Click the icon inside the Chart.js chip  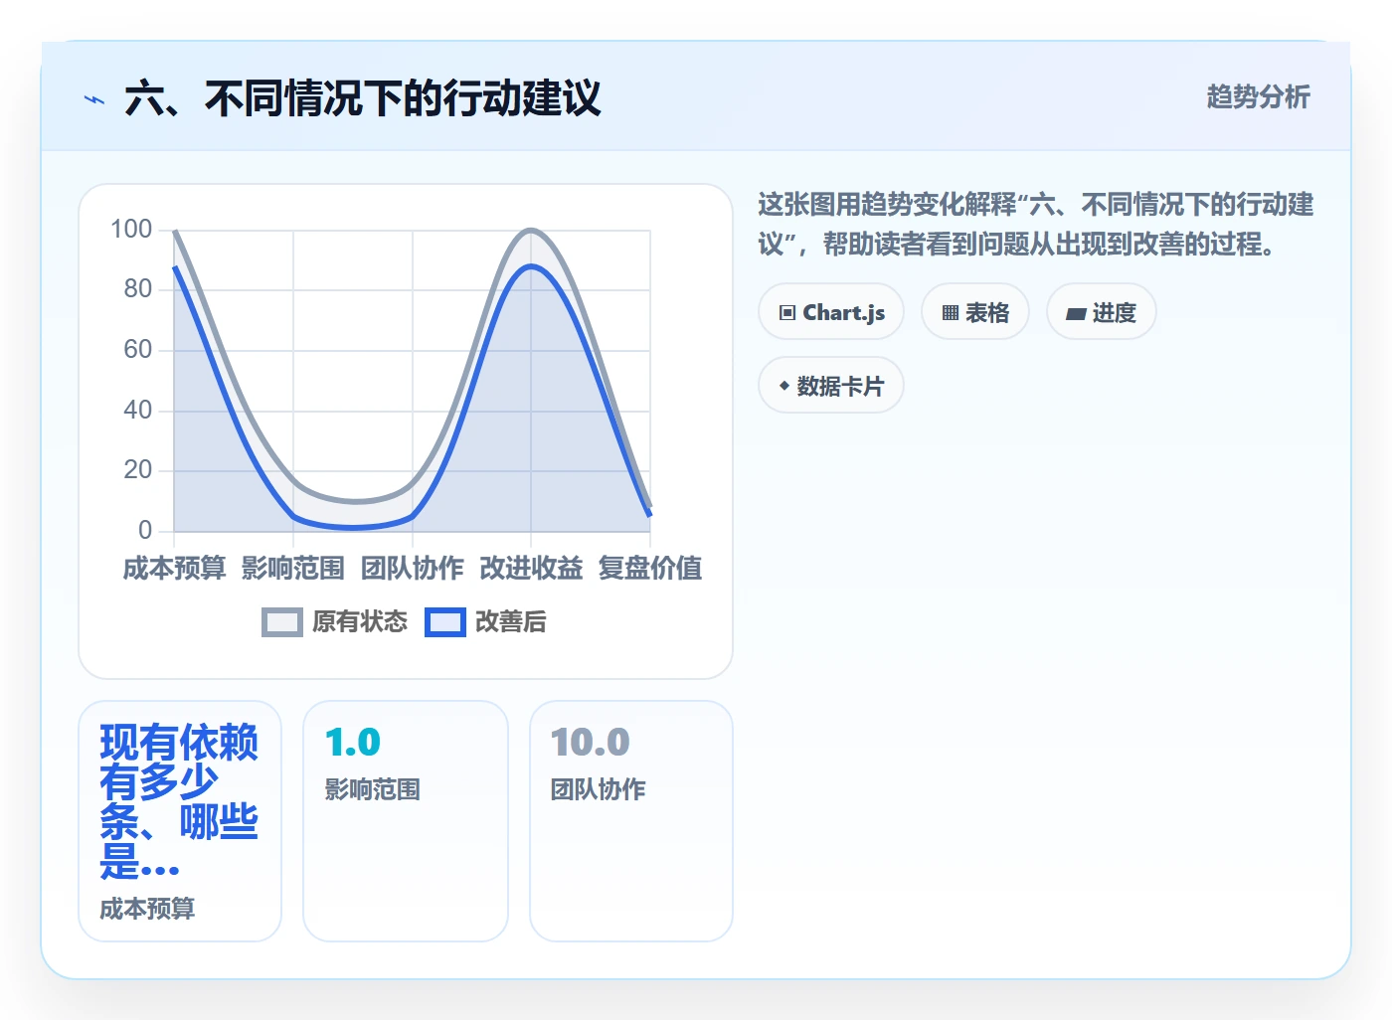787,312
